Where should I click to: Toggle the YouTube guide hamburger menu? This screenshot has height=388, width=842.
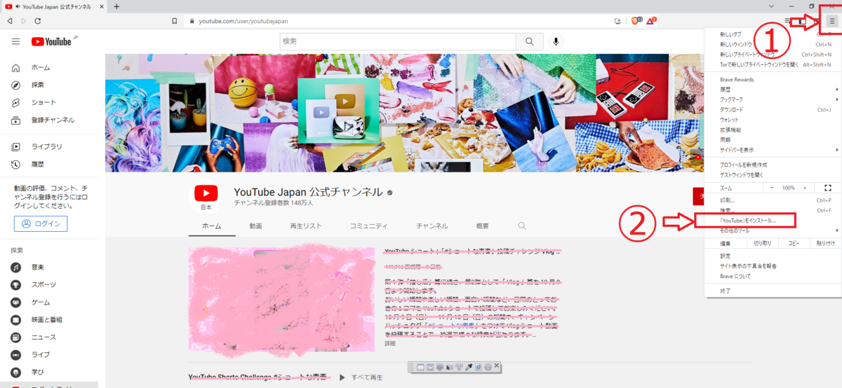click(16, 41)
